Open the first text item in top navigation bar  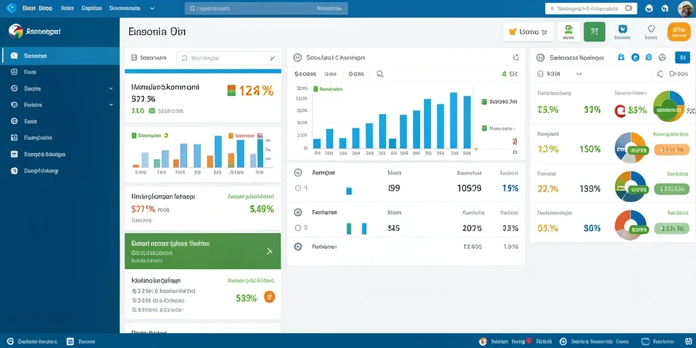37,8
